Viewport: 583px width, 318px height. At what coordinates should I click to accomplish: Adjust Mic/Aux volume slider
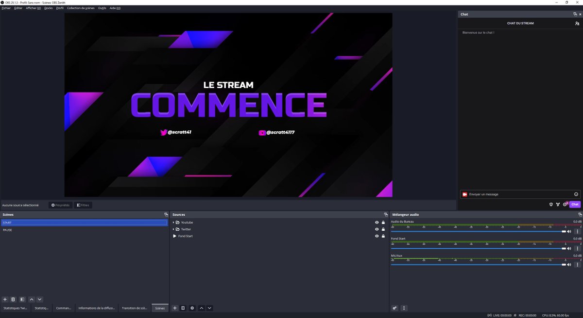coord(479,265)
